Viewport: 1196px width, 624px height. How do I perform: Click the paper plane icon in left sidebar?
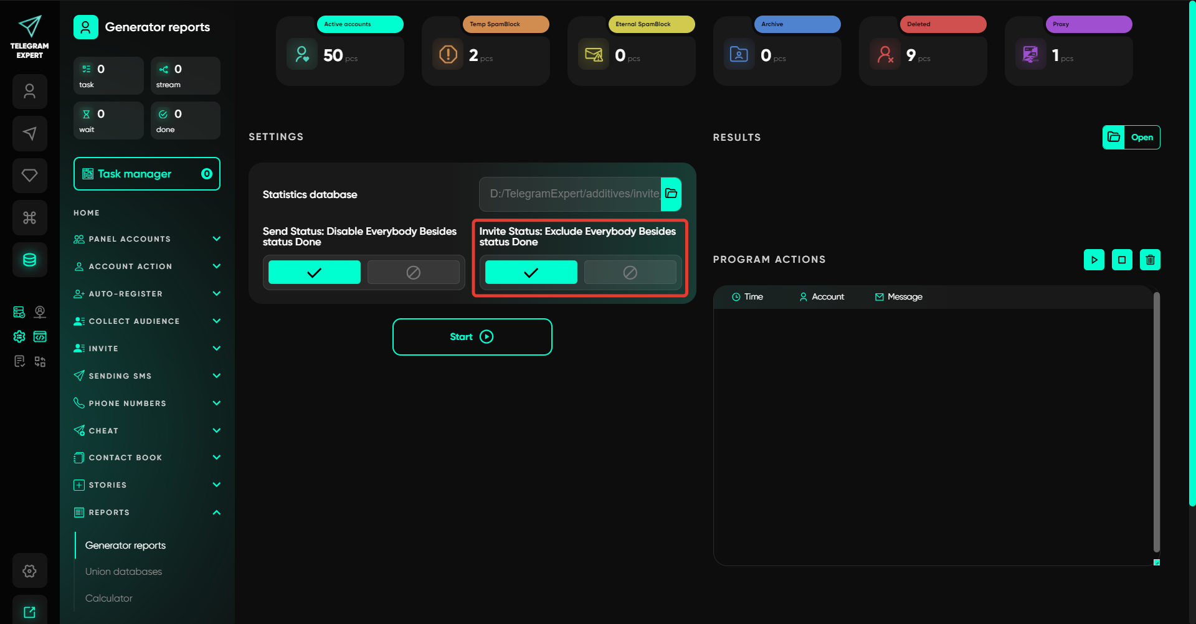pyautogui.click(x=29, y=133)
